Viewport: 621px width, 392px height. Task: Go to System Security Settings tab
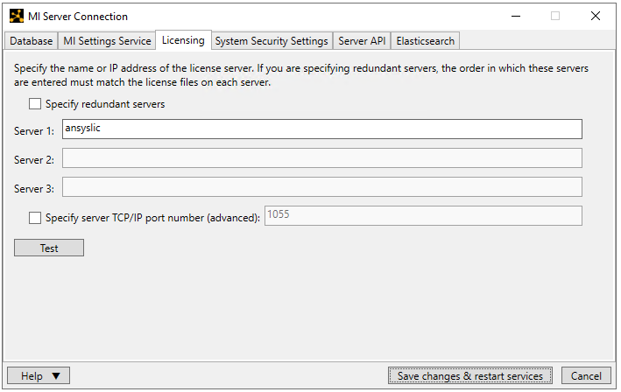click(x=272, y=41)
